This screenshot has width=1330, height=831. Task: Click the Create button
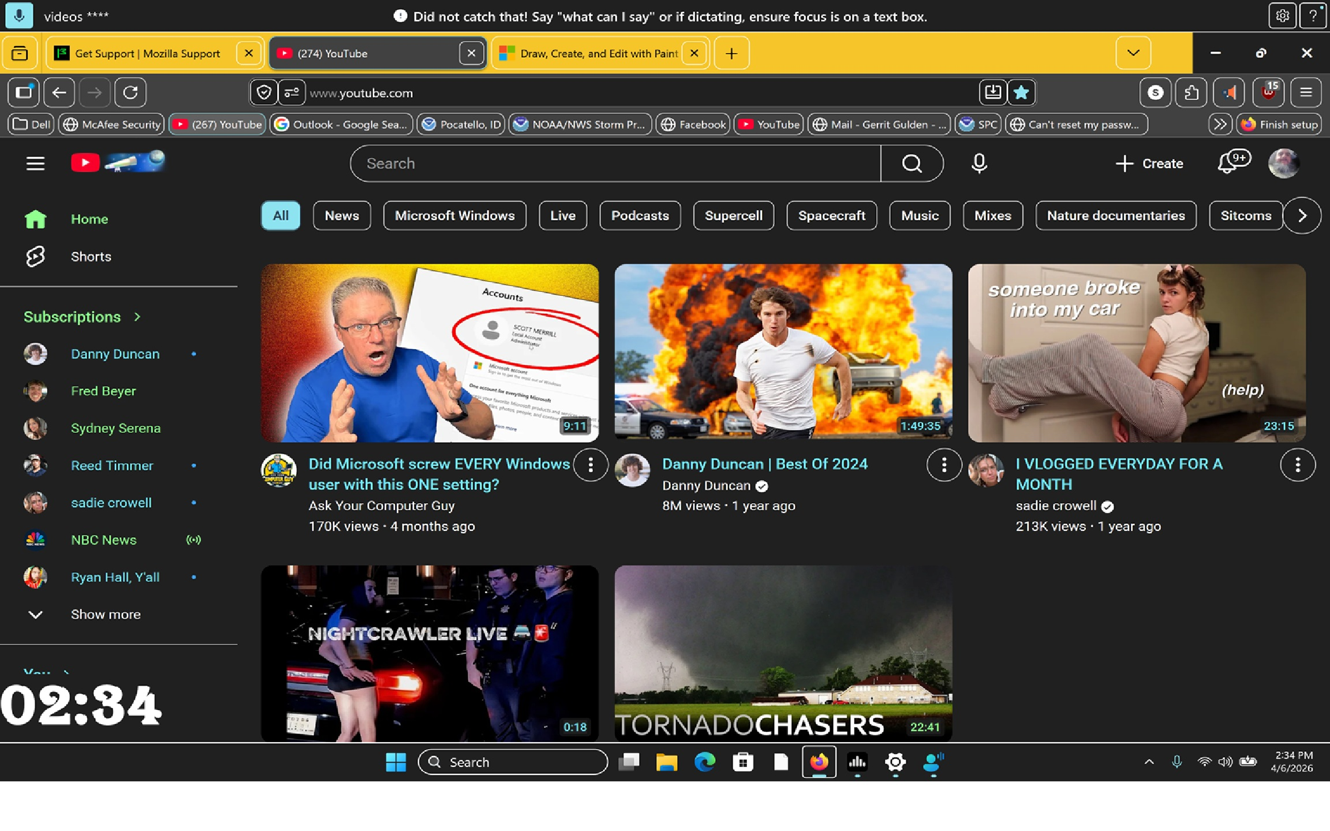[x=1149, y=163]
